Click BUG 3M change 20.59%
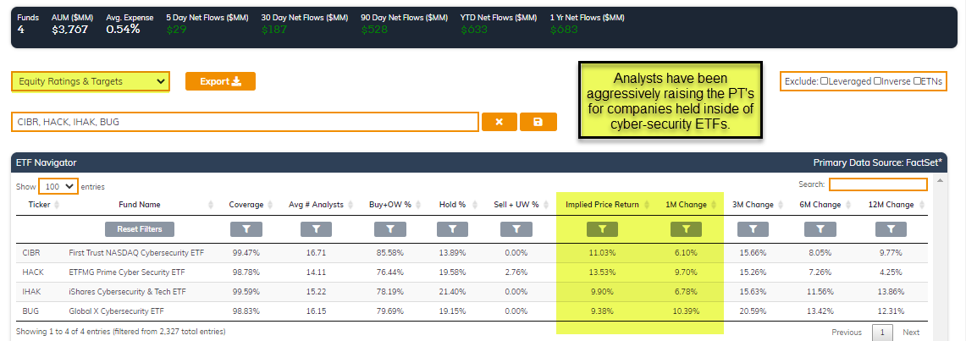Image resolution: width=966 pixels, height=341 pixels. 753,311
